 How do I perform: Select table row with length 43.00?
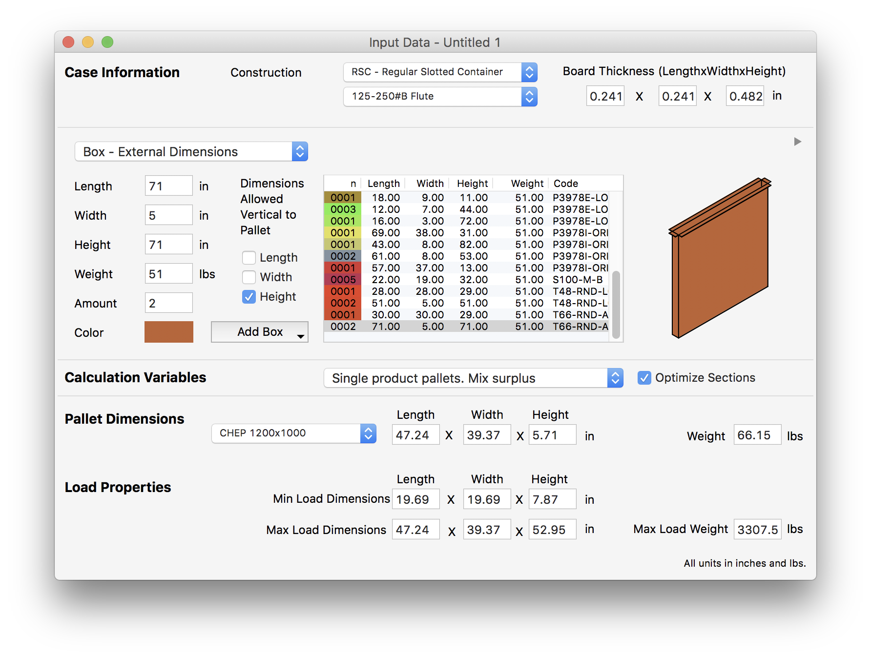(x=467, y=245)
